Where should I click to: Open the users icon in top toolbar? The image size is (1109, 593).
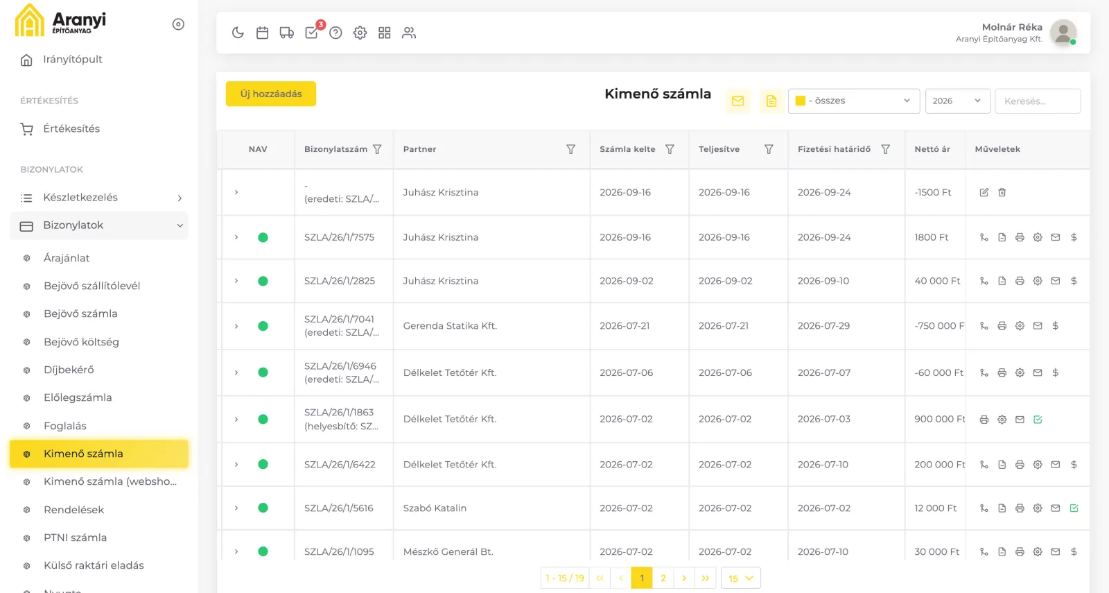409,33
